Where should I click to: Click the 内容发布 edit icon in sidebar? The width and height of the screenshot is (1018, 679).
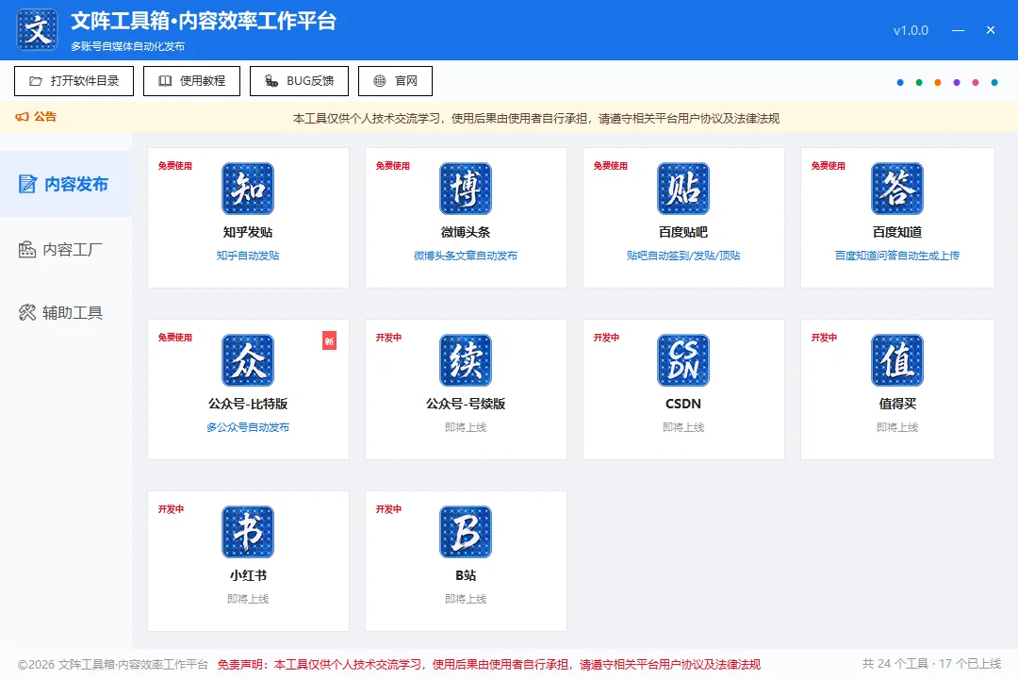27,184
